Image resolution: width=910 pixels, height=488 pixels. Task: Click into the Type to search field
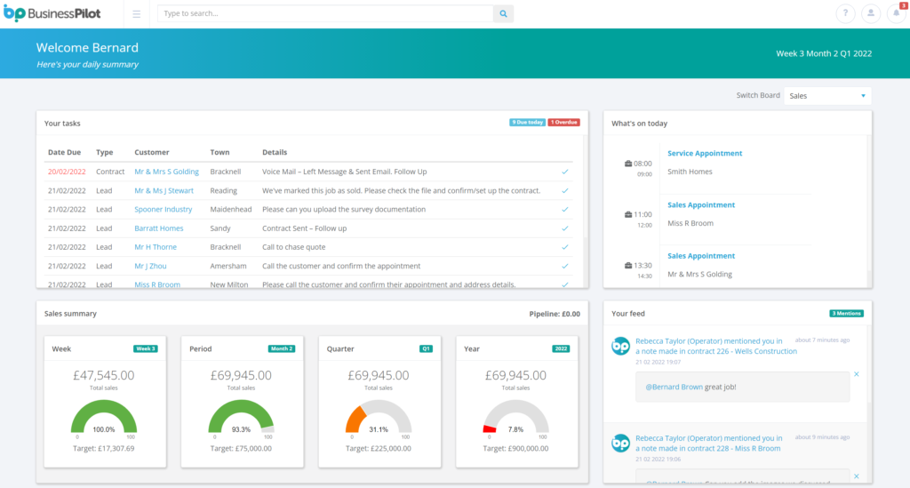pos(325,14)
